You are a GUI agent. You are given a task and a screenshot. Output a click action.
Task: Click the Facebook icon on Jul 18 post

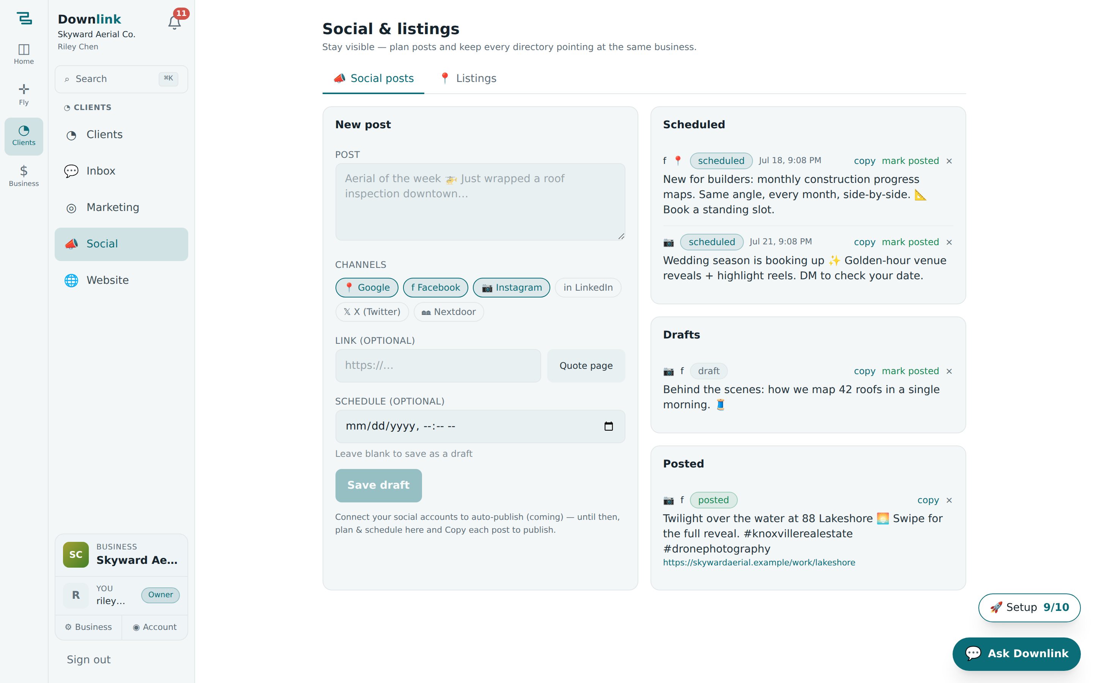pos(665,161)
